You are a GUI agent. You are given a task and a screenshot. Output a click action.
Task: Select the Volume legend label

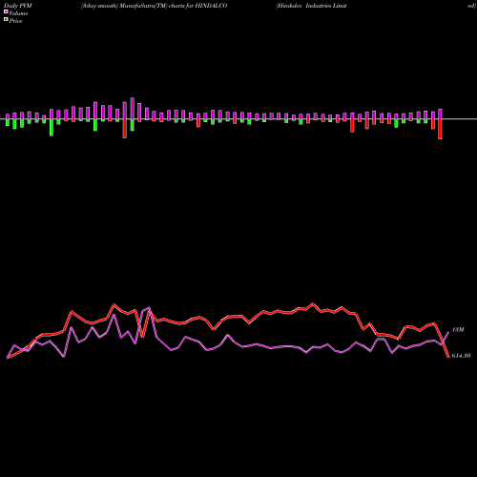tap(18, 13)
